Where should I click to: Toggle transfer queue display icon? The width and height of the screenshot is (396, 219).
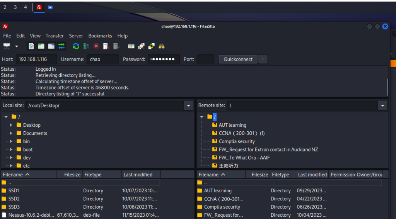coord(61,46)
